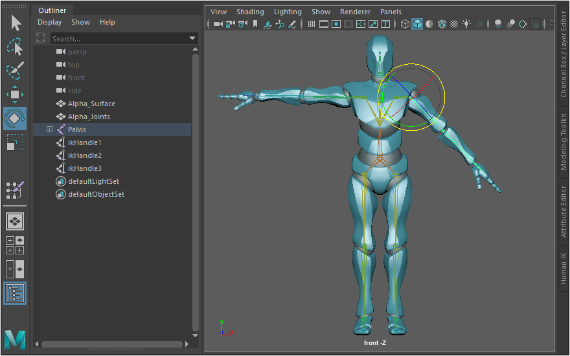Open the Outliner Display menu
Viewport: 570px width, 356px height.
tap(50, 22)
